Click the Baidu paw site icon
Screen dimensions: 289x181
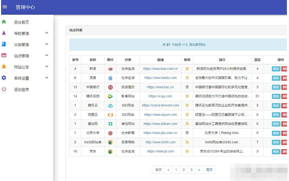[x=111, y=78]
